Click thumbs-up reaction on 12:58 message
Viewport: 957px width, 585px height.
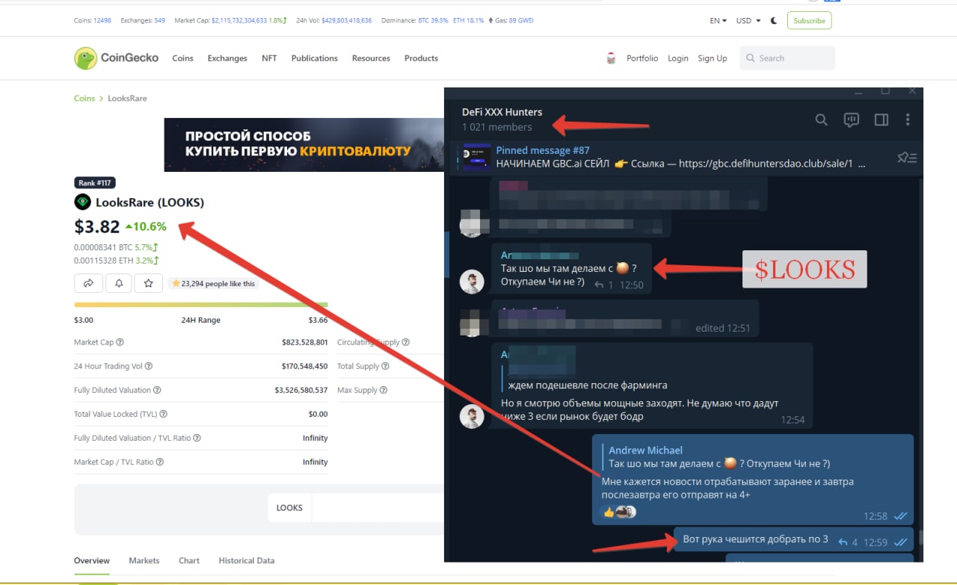(609, 513)
